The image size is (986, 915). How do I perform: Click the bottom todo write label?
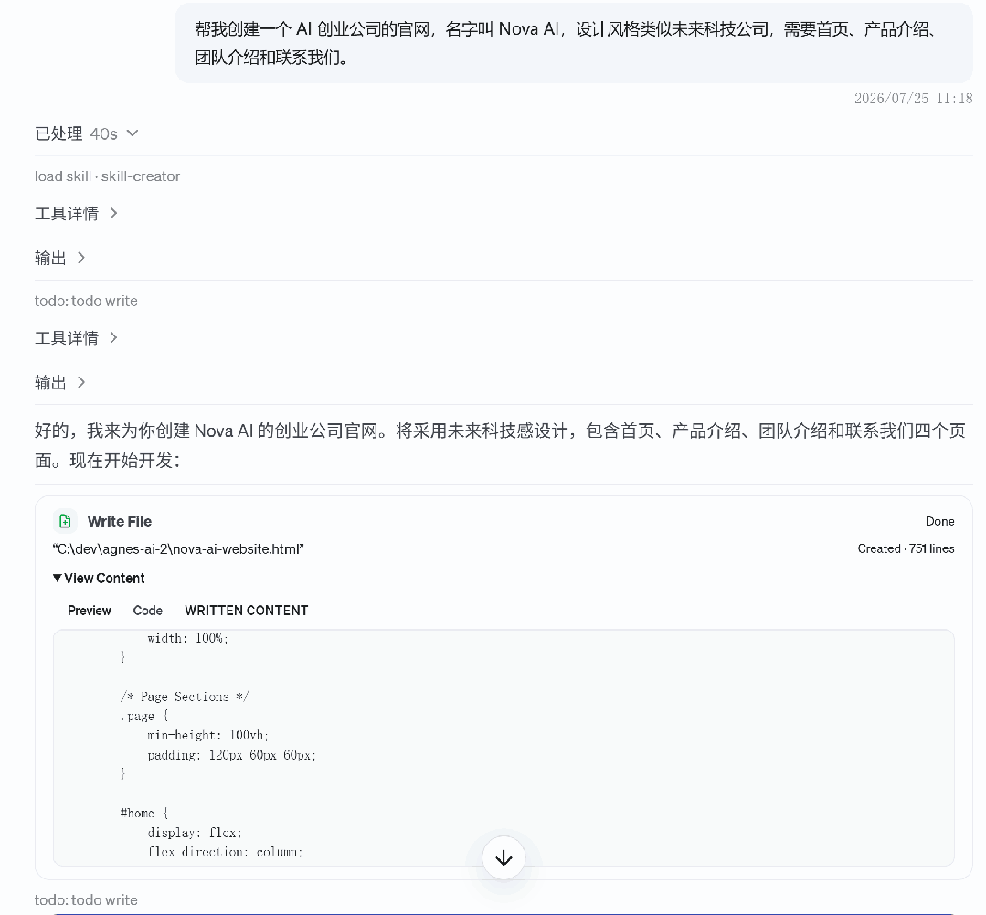[86, 899]
